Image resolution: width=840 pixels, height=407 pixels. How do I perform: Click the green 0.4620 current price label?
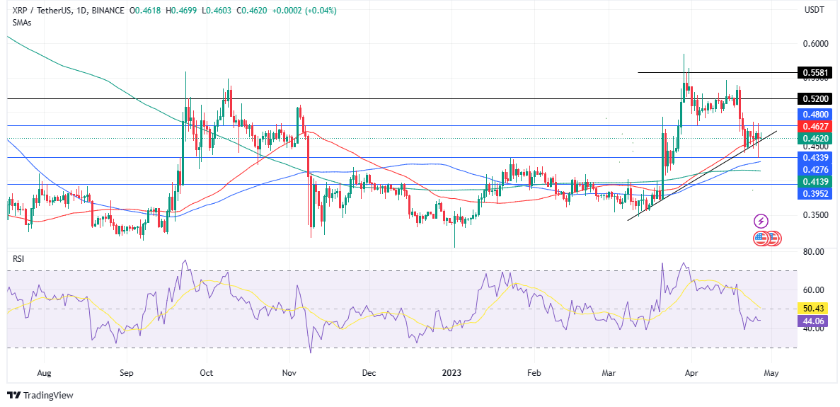click(815, 139)
